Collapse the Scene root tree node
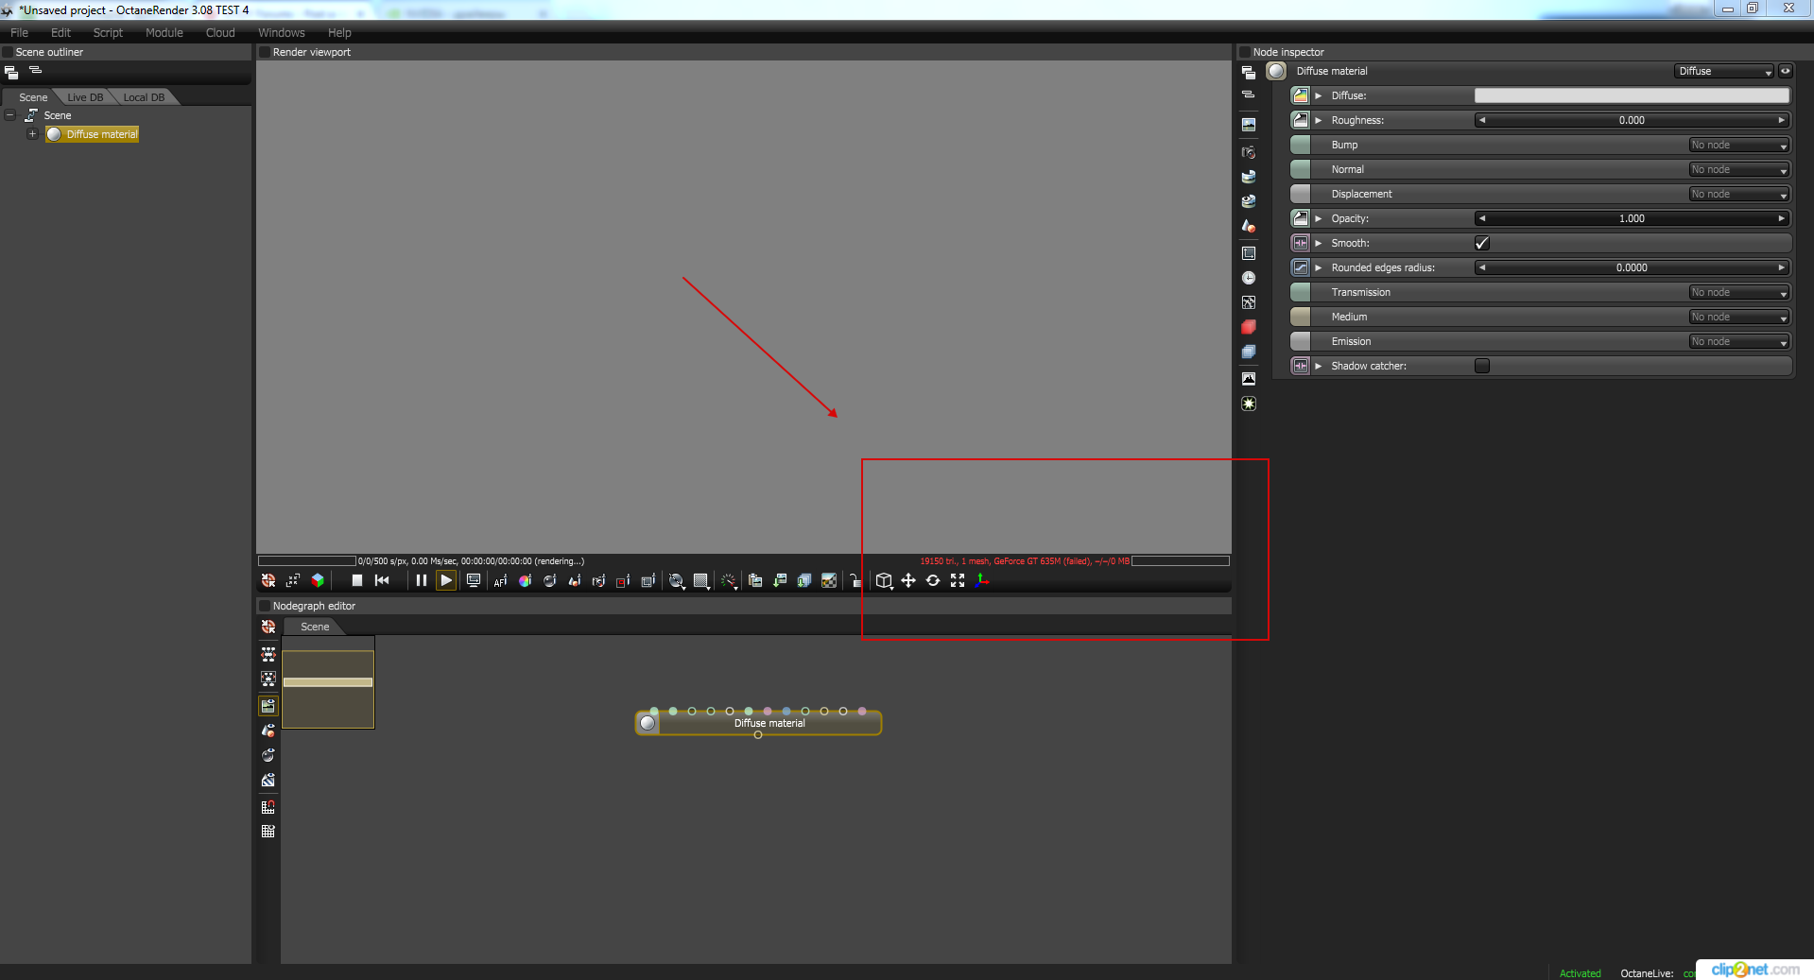The width and height of the screenshot is (1814, 980). click(10, 115)
